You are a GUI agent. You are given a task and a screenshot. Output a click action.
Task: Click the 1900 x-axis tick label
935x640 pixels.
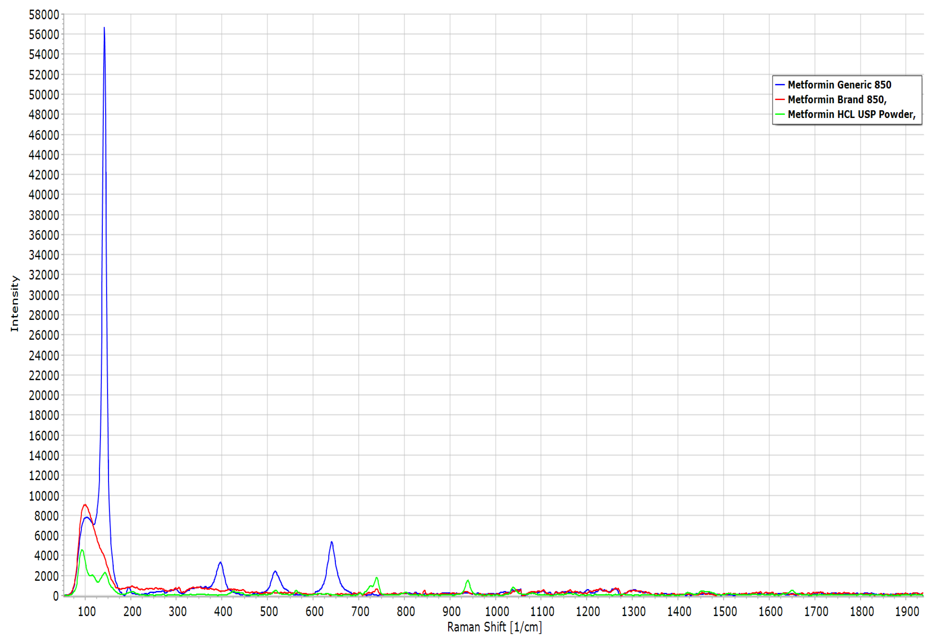(907, 612)
